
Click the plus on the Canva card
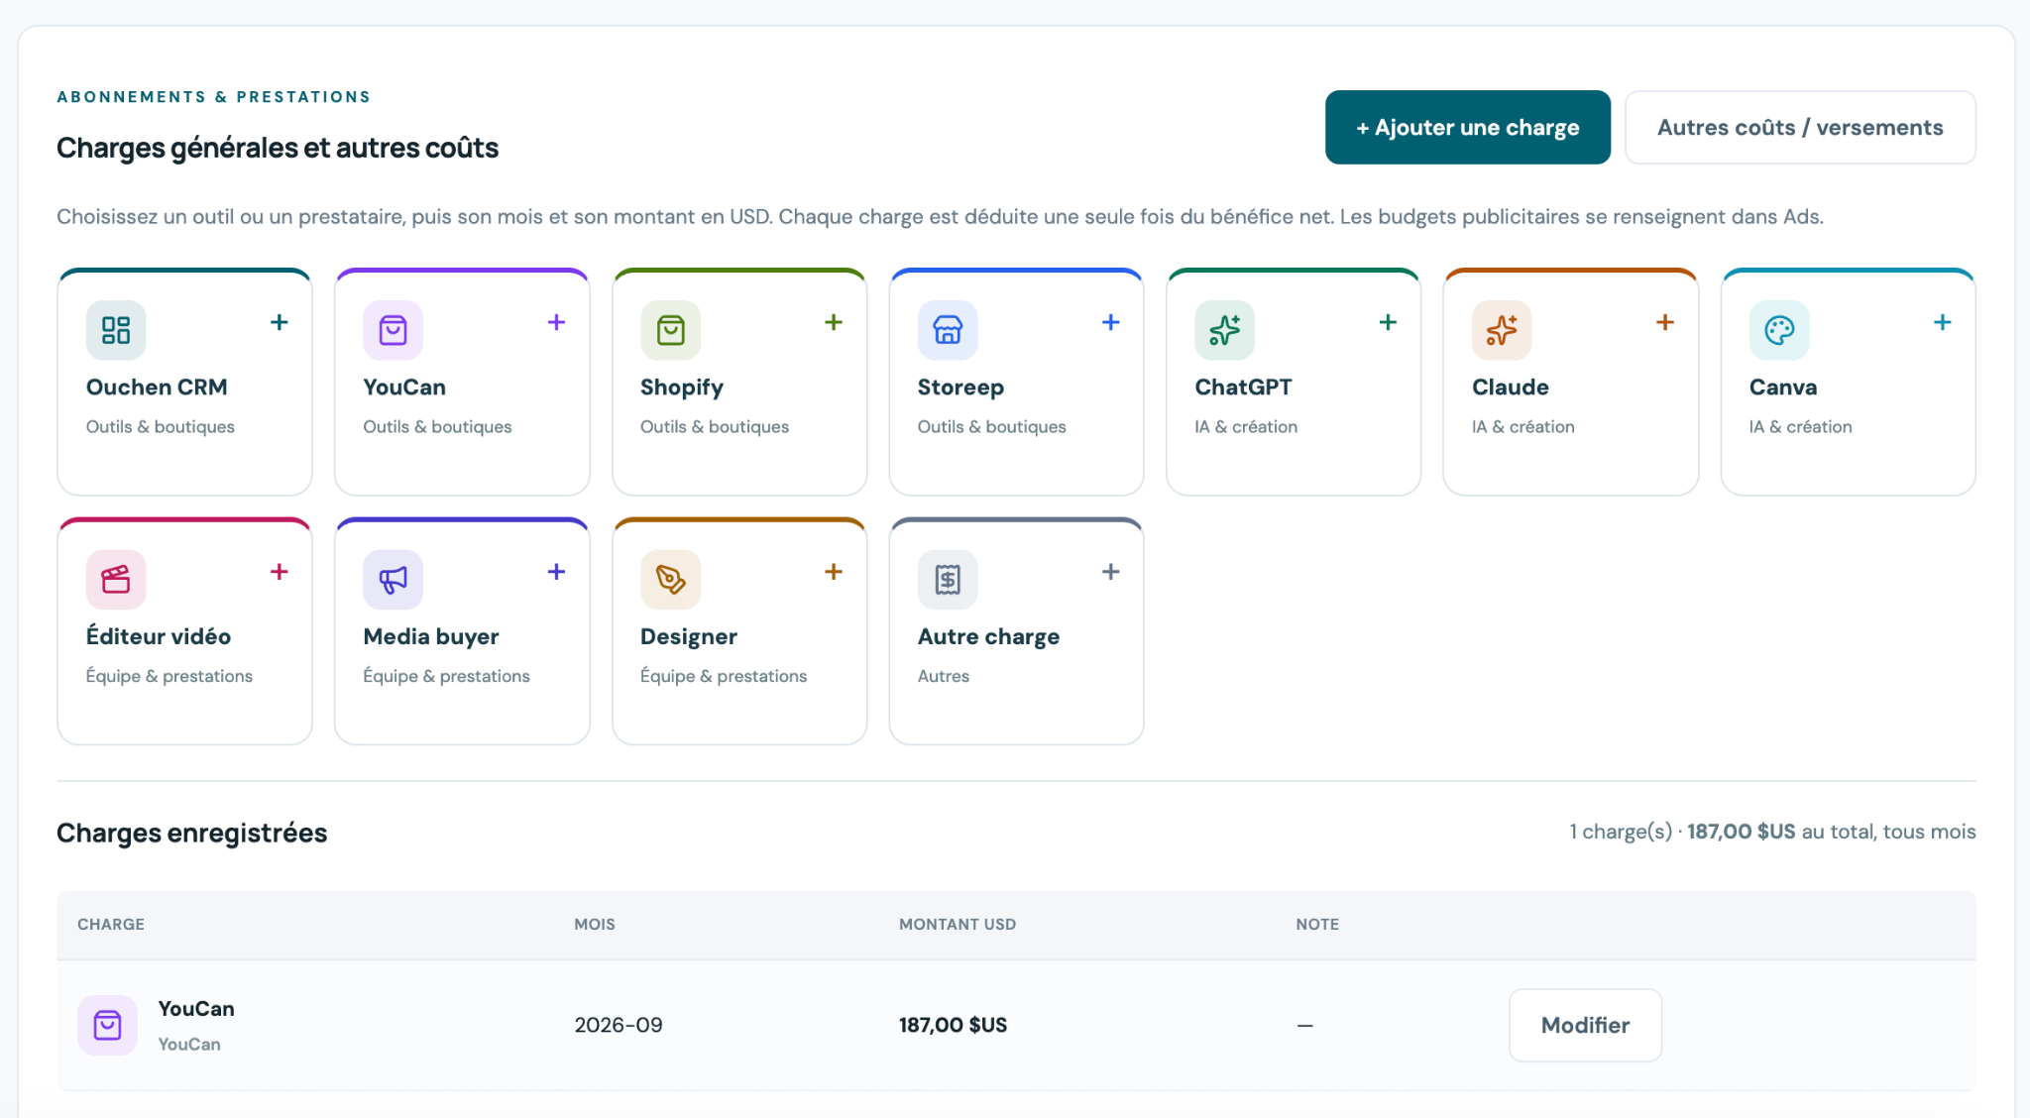click(x=1943, y=322)
